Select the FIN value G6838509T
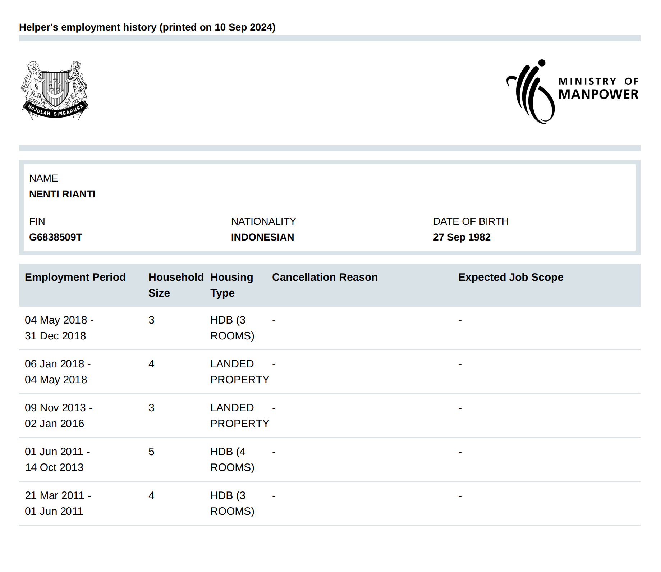Viewport: 661px width, 572px height. coord(56,237)
